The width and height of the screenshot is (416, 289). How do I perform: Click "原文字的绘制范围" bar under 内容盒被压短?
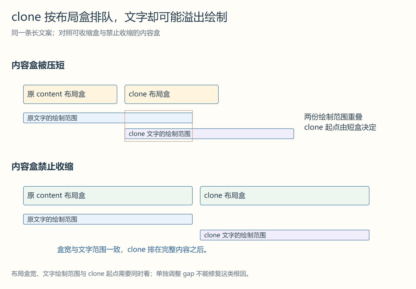108,118
